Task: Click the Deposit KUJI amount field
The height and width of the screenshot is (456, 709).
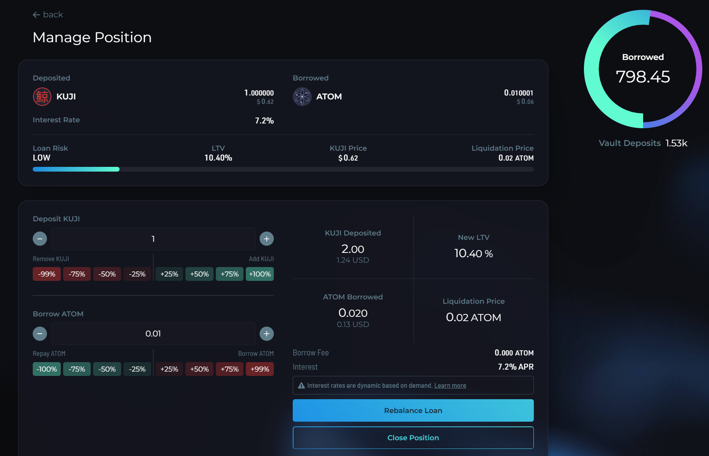Action: [153, 239]
